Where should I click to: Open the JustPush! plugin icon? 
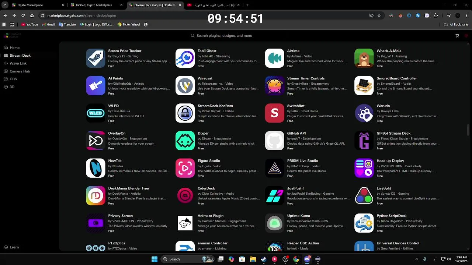(274, 195)
